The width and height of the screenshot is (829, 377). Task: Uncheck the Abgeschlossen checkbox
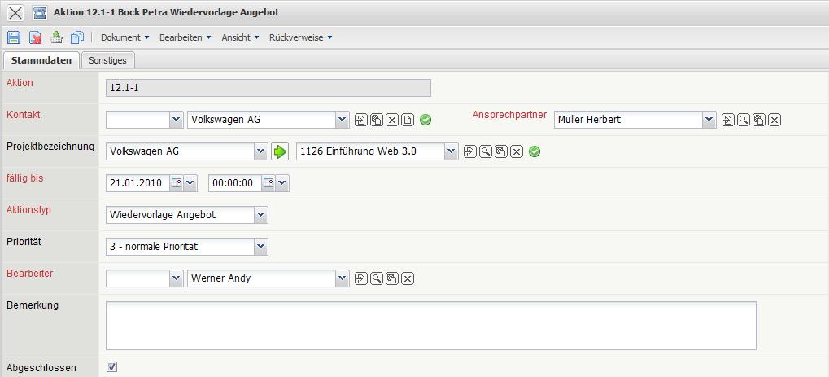(111, 367)
